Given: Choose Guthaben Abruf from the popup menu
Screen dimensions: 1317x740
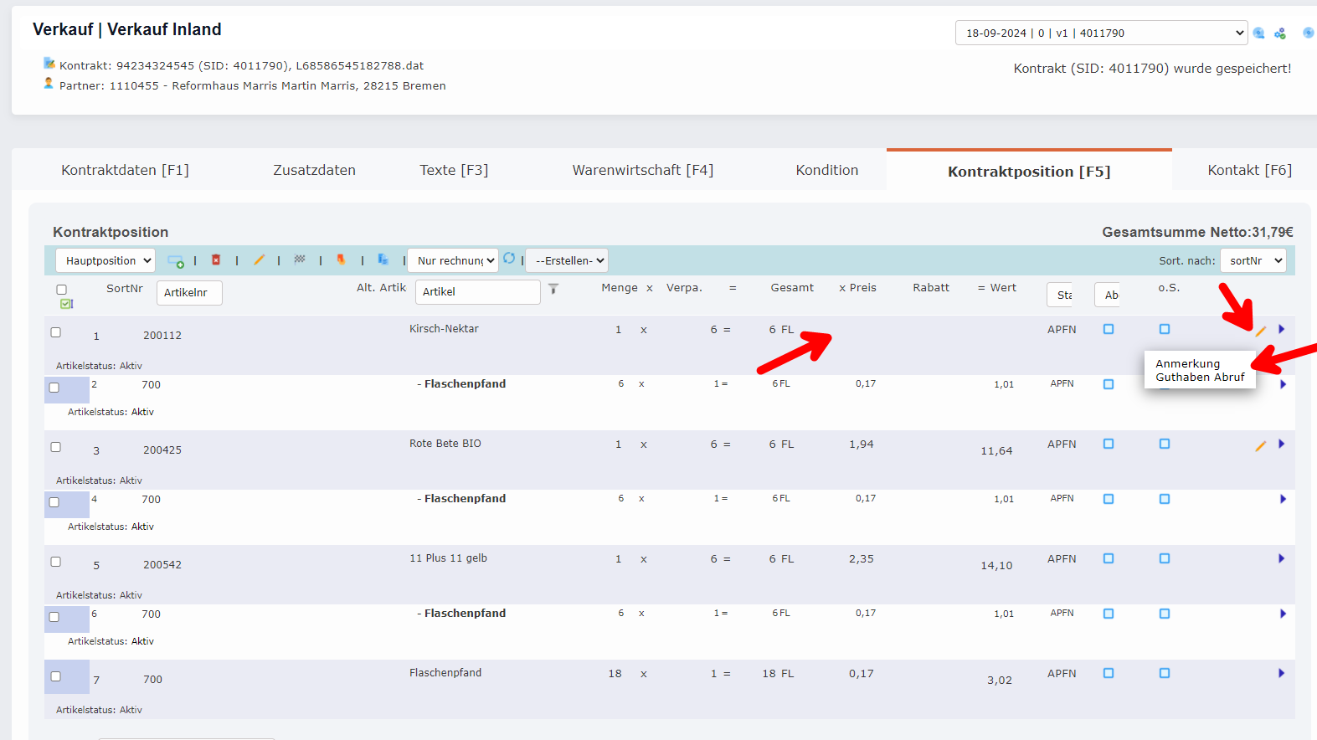Looking at the screenshot, I should click(1199, 378).
